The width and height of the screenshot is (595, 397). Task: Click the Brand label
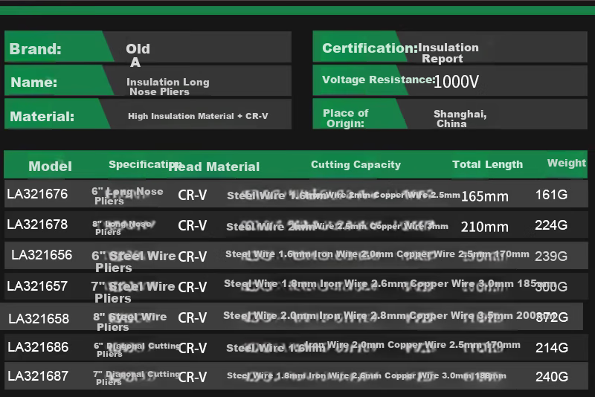[x=35, y=49]
